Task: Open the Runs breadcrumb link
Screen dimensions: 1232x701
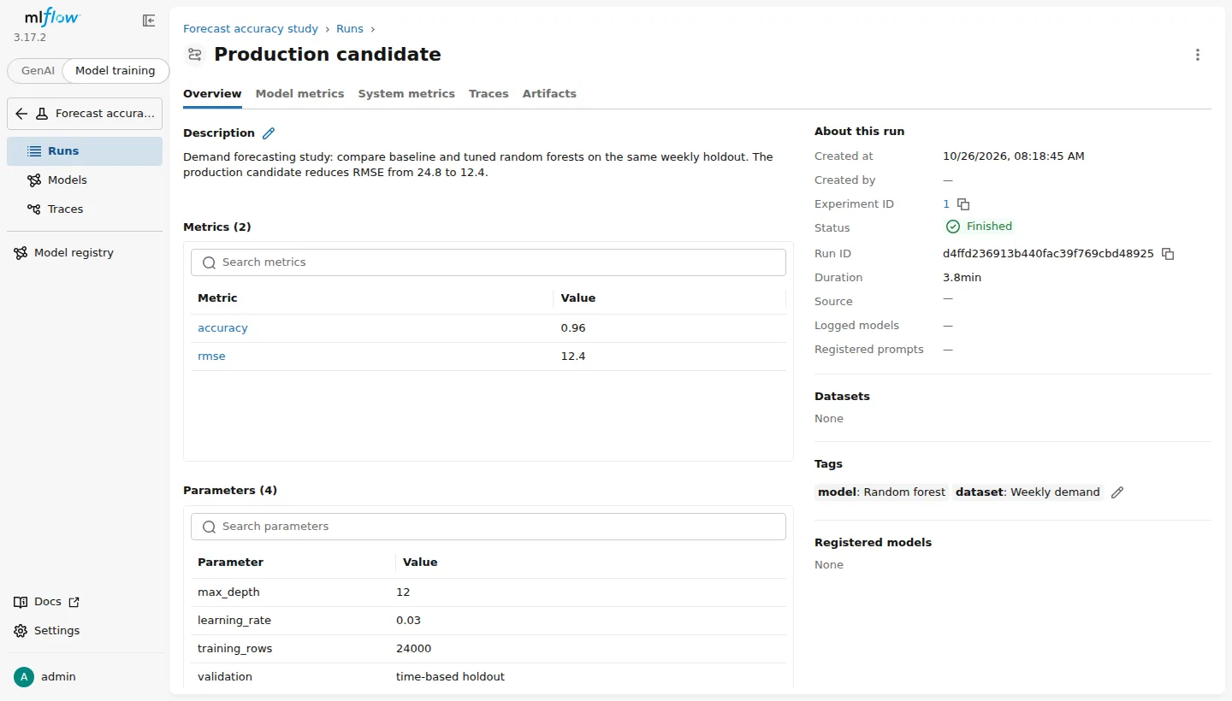Action: [350, 29]
